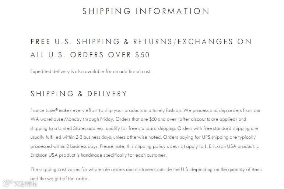Click the '2-3 business days' text
Screen dimensions: 284x189
point(93,137)
